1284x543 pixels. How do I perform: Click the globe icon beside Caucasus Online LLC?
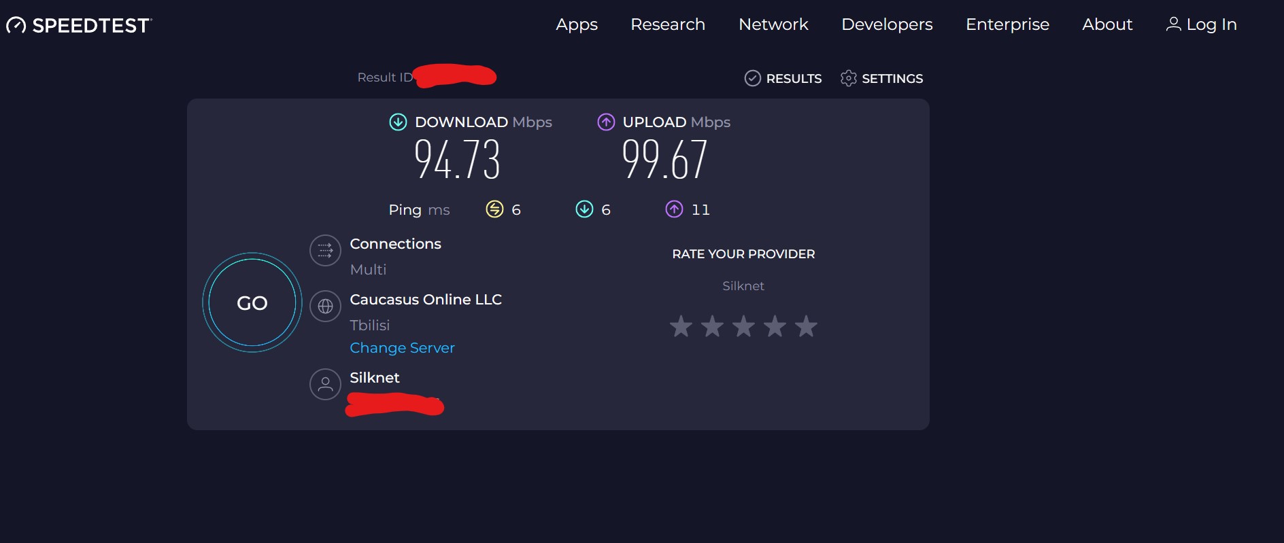[326, 306]
